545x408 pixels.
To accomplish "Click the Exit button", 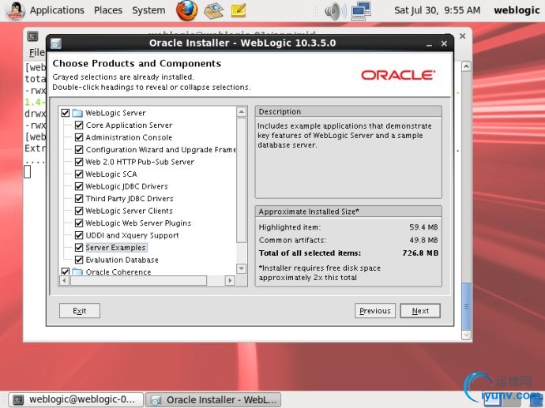I will 80,311.
